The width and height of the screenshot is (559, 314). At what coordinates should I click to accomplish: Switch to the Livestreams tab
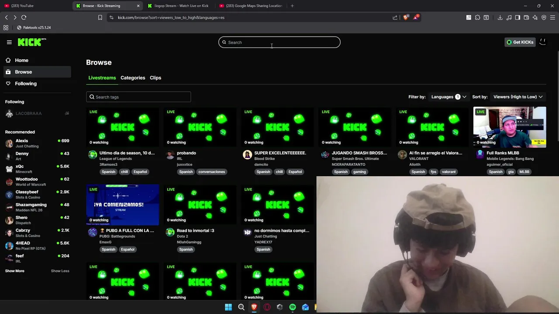click(x=102, y=78)
